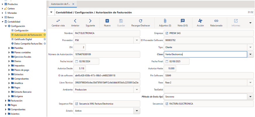
Task: Open the Asientos tree item
Action: point(15,114)
